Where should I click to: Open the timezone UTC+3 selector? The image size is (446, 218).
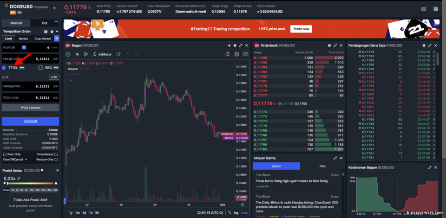pos(210,212)
